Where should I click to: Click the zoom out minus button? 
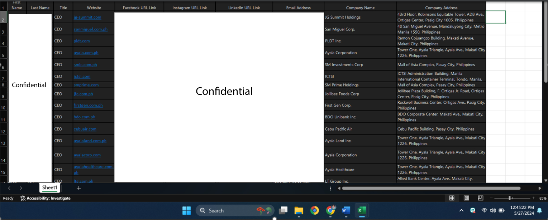491,198
